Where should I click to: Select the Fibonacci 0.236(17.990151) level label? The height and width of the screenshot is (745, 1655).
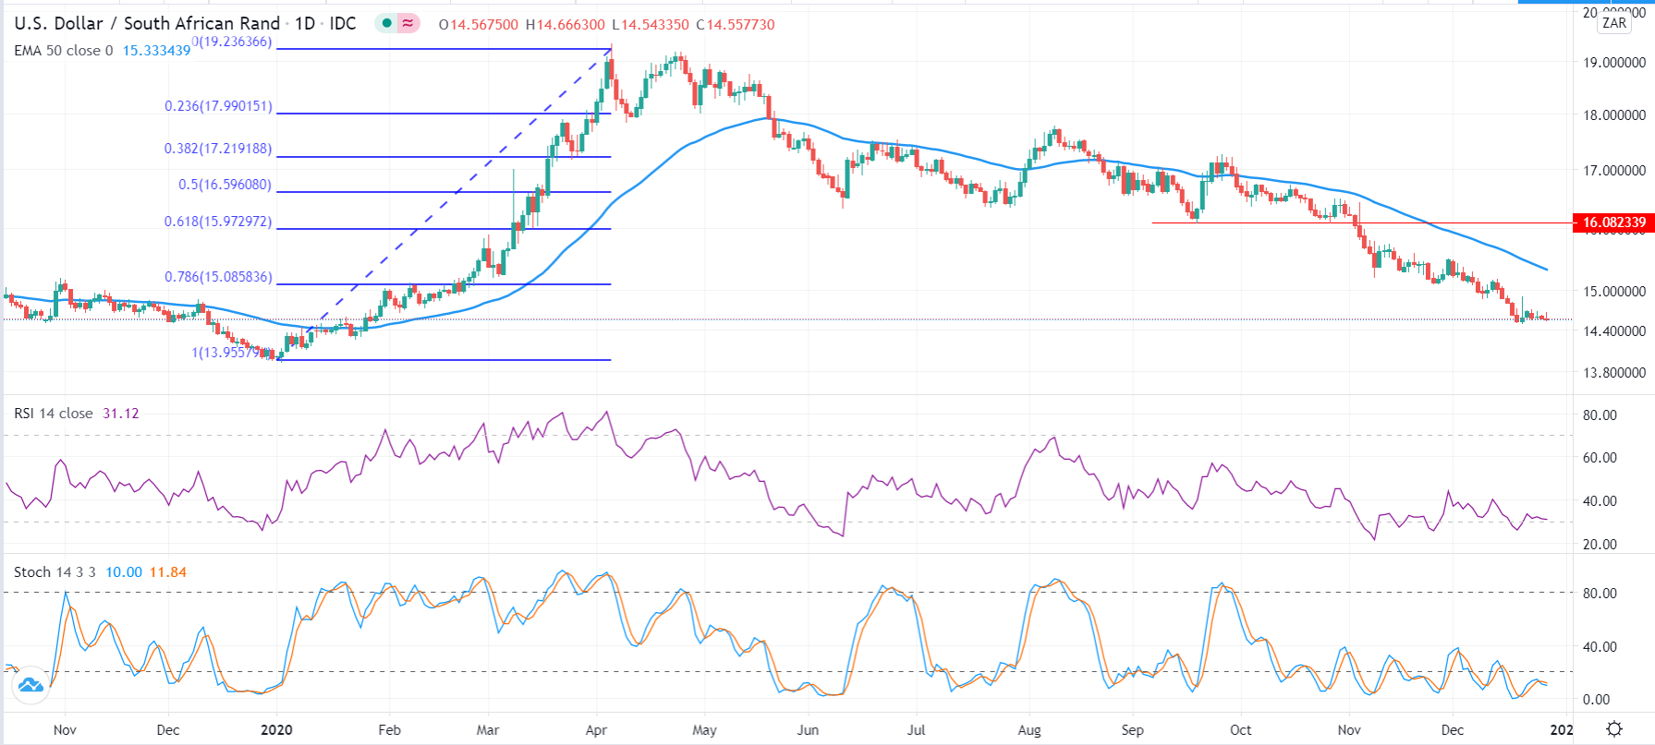click(x=219, y=106)
